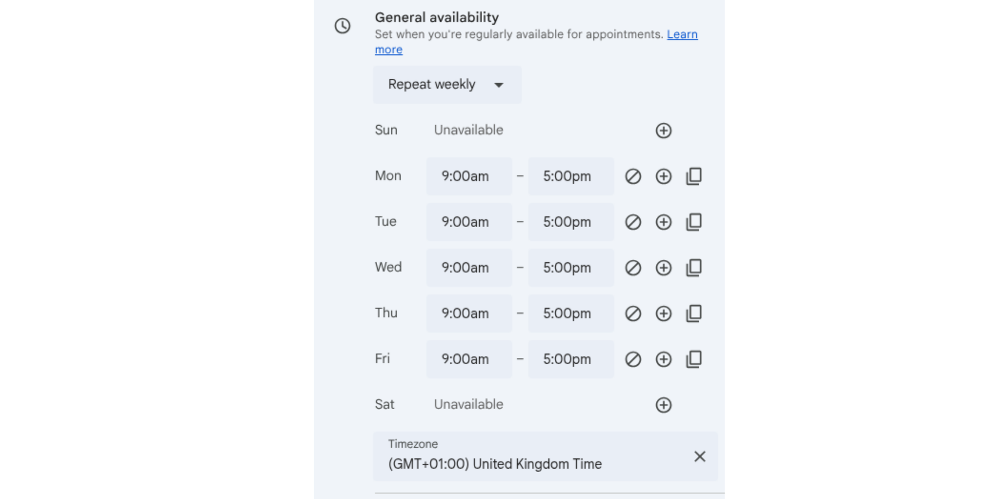Viewport: 999px width, 499px height.
Task: Remove Wednesday's availability slot
Action: [x=633, y=267]
